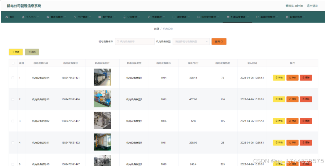Open the 请选择机电设备类型 dropdown

pyautogui.click(x=191, y=41)
